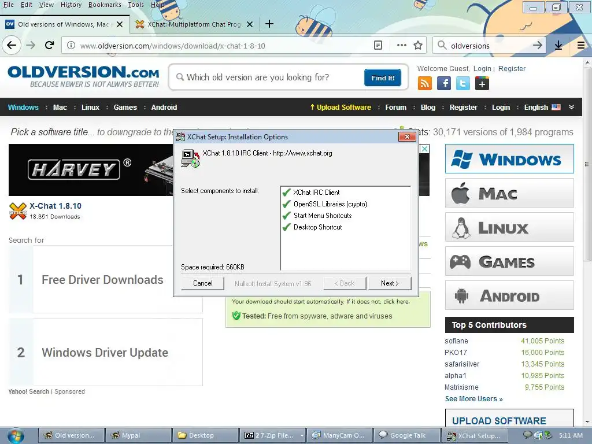The height and width of the screenshot is (444, 592).
Task: Open the X-Chat 1.8.10 title link
Action: coord(55,206)
